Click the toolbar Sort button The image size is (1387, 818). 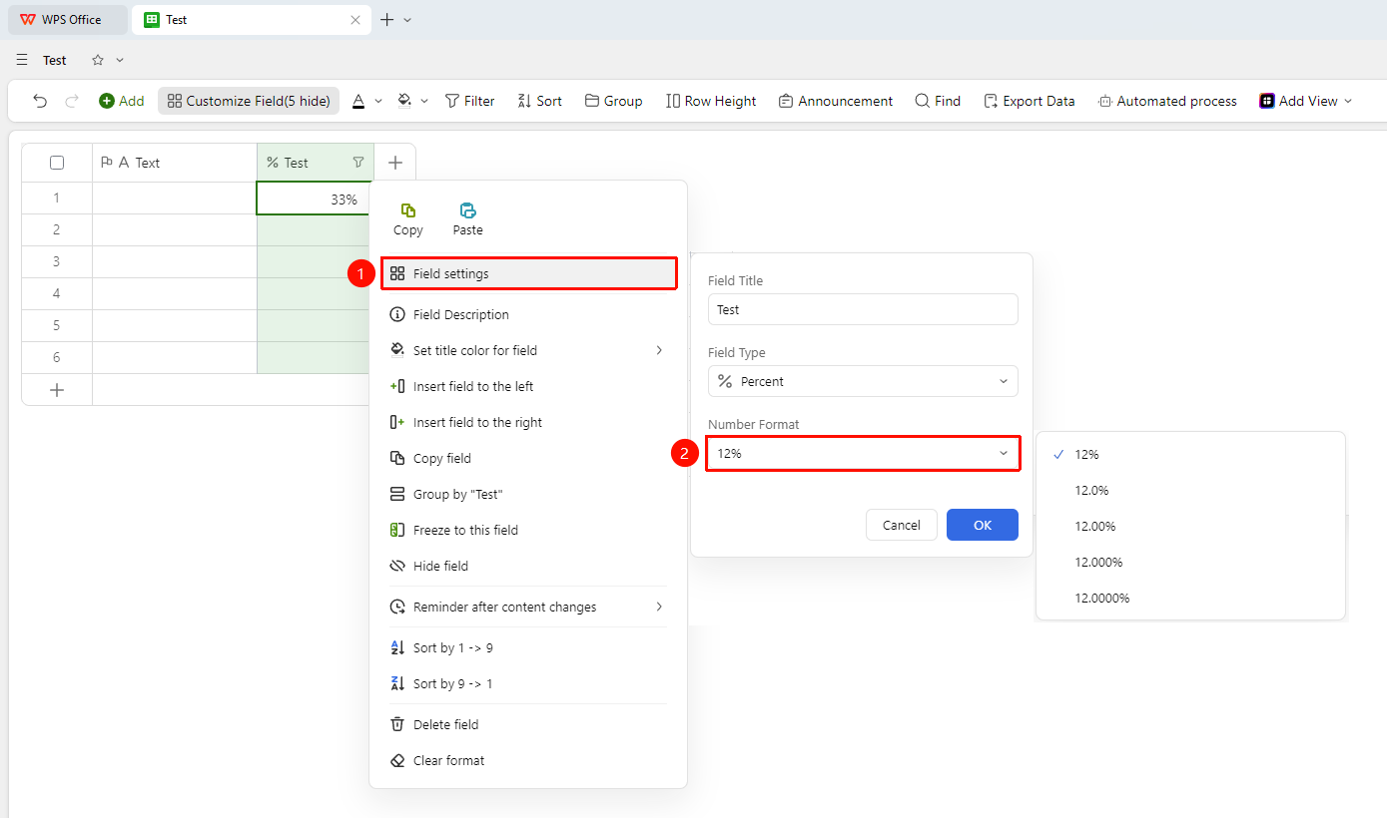[x=539, y=101]
